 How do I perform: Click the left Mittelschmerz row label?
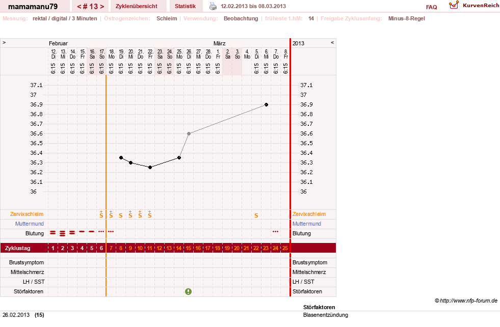coord(27,272)
